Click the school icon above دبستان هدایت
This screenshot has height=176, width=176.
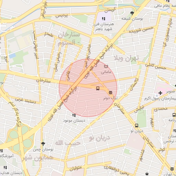(5, 167)
